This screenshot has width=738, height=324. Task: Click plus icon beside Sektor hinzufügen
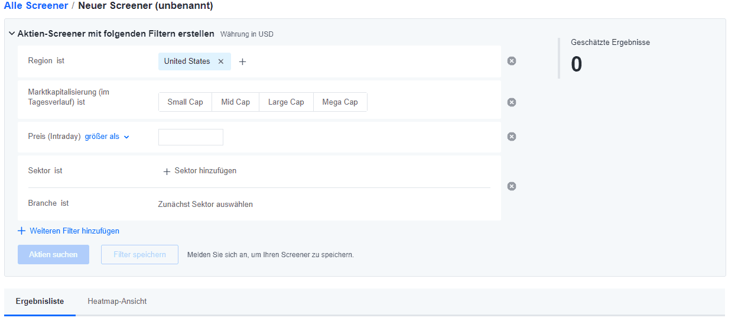167,171
